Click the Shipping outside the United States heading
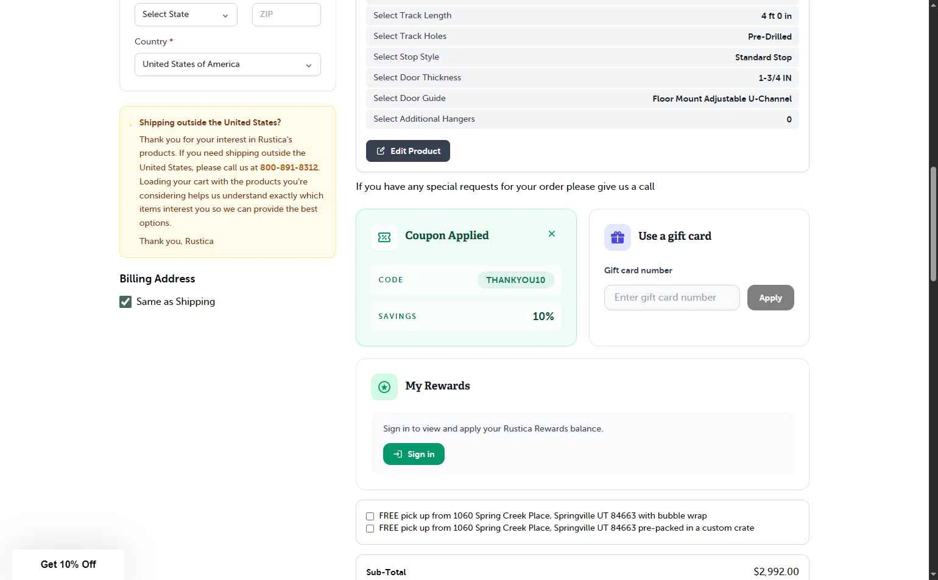The height and width of the screenshot is (580, 938). click(210, 122)
